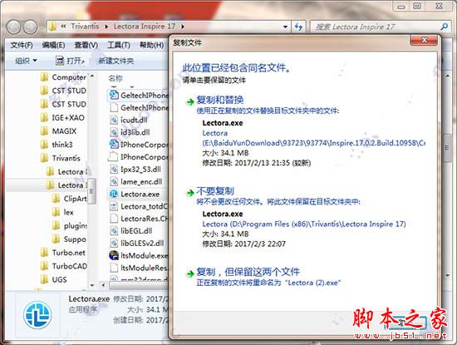This screenshot has width=457, height=345.
Task: Click the large Lectora icon in details pane
Action: (37, 316)
